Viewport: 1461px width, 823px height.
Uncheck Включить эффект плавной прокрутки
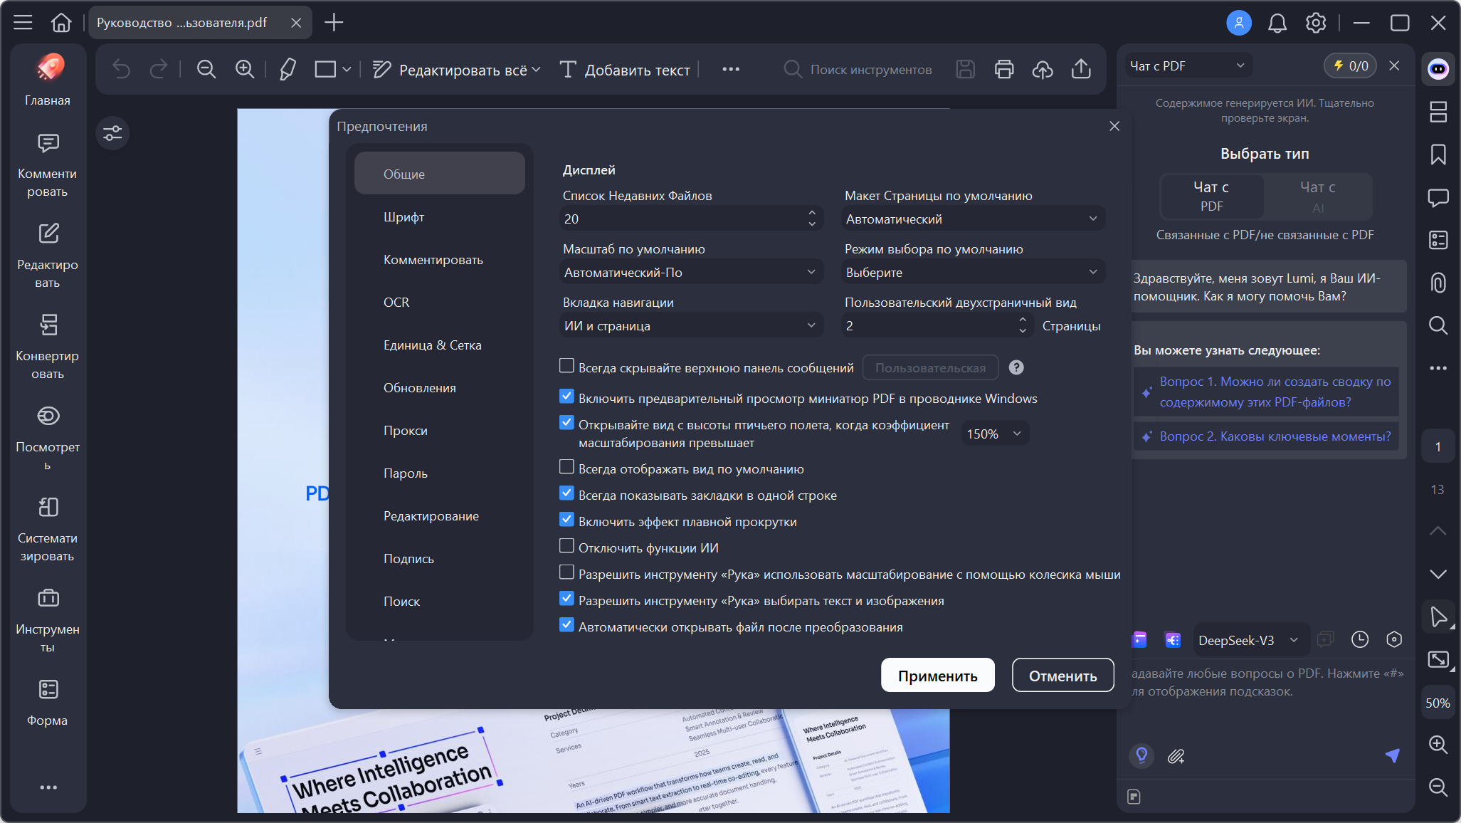tap(566, 520)
